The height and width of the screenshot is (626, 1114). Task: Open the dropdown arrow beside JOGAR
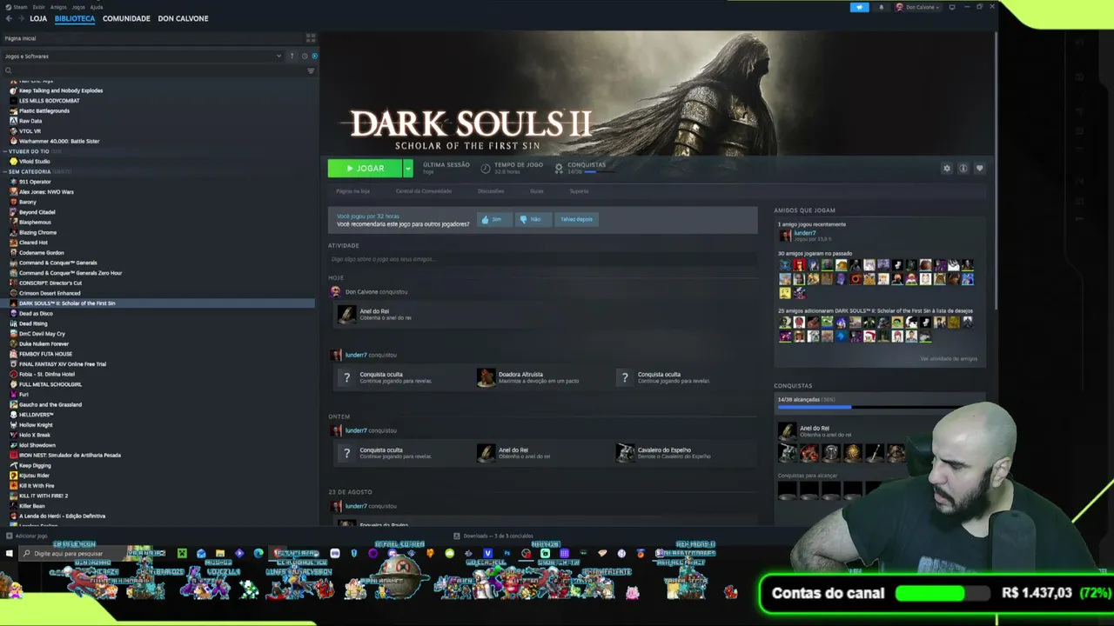407,169
